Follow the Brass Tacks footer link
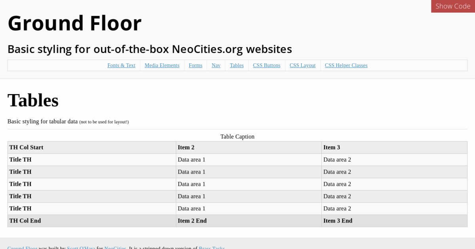Screen dimensions: 475x249 [x=211, y=247]
